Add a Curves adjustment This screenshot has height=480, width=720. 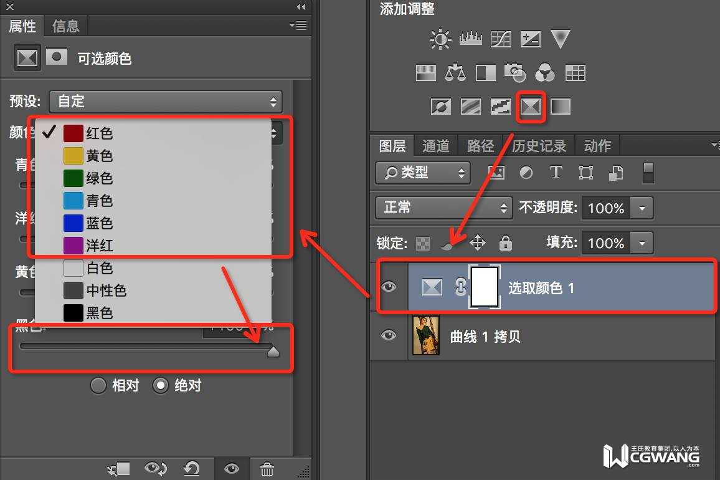coord(501,39)
